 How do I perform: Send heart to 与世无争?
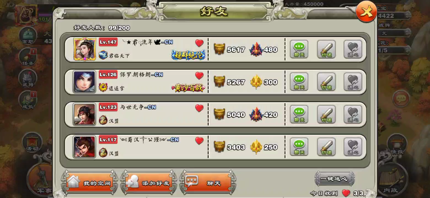(353, 114)
